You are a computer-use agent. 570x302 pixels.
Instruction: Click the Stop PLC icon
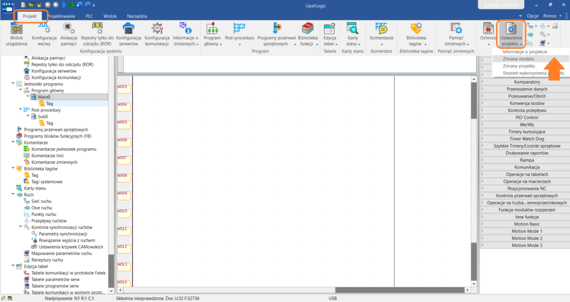pos(56,4)
